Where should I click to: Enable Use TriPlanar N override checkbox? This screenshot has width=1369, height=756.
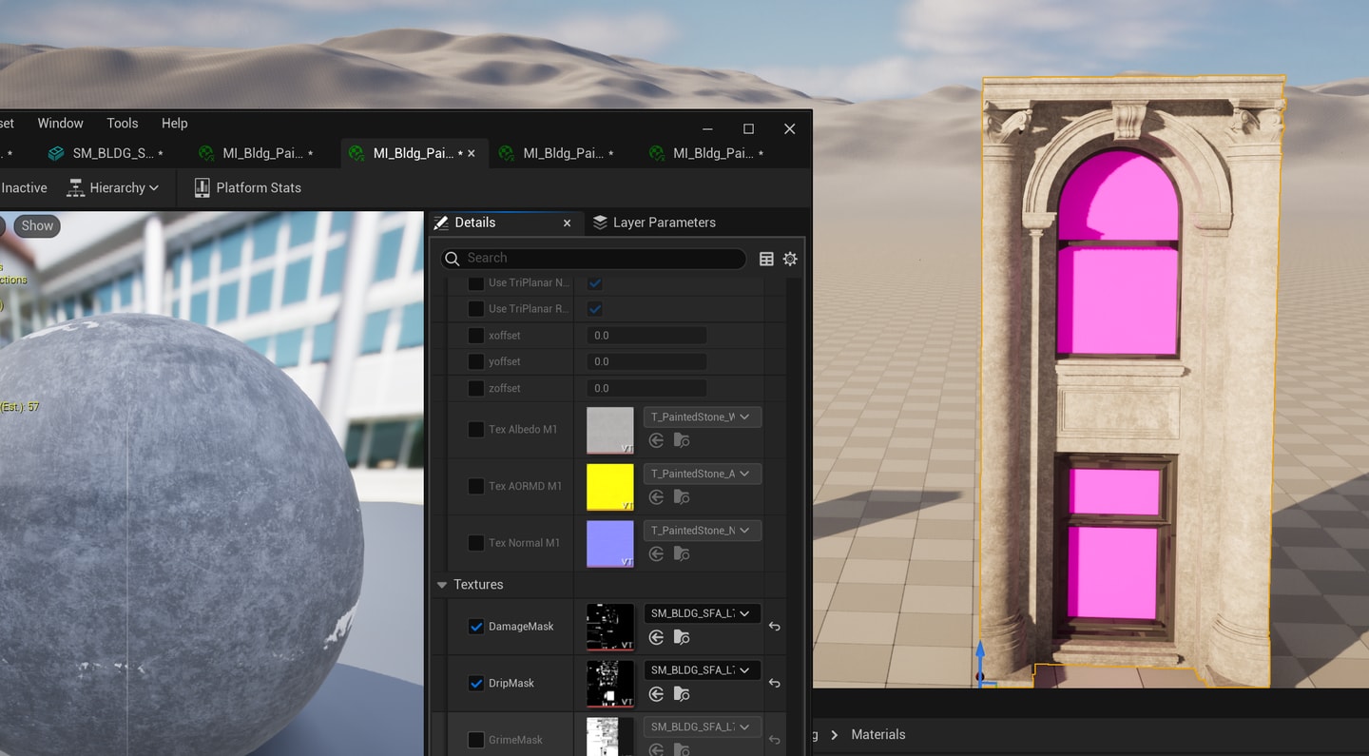click(x=476, y=282)
